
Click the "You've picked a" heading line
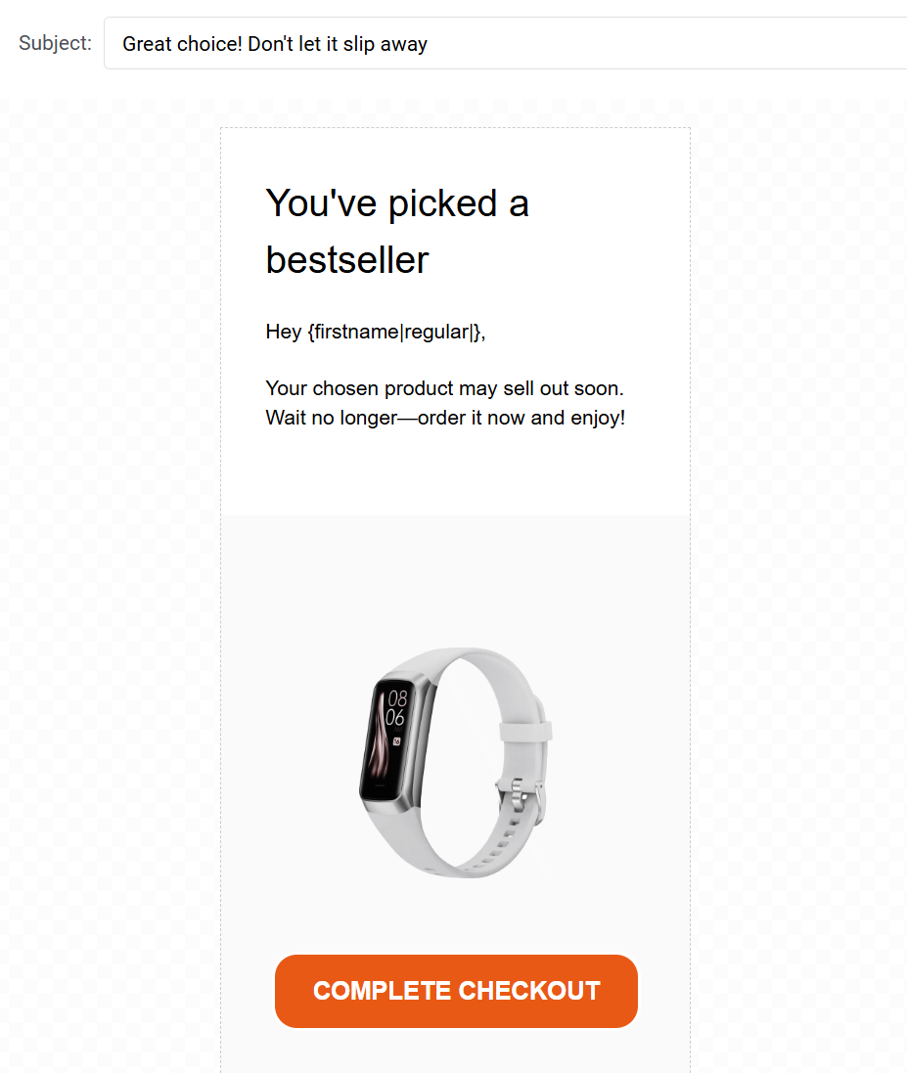397,203
